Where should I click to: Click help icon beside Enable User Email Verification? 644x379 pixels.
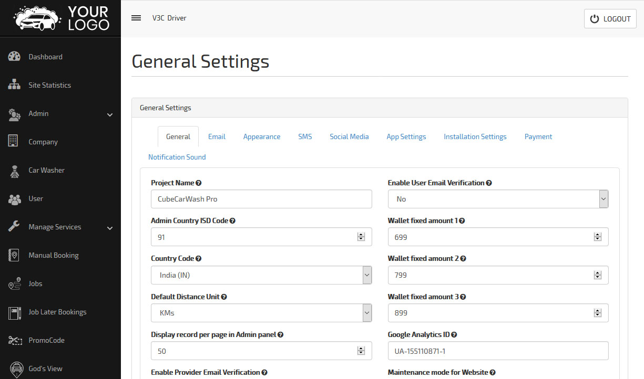point(489,183)
